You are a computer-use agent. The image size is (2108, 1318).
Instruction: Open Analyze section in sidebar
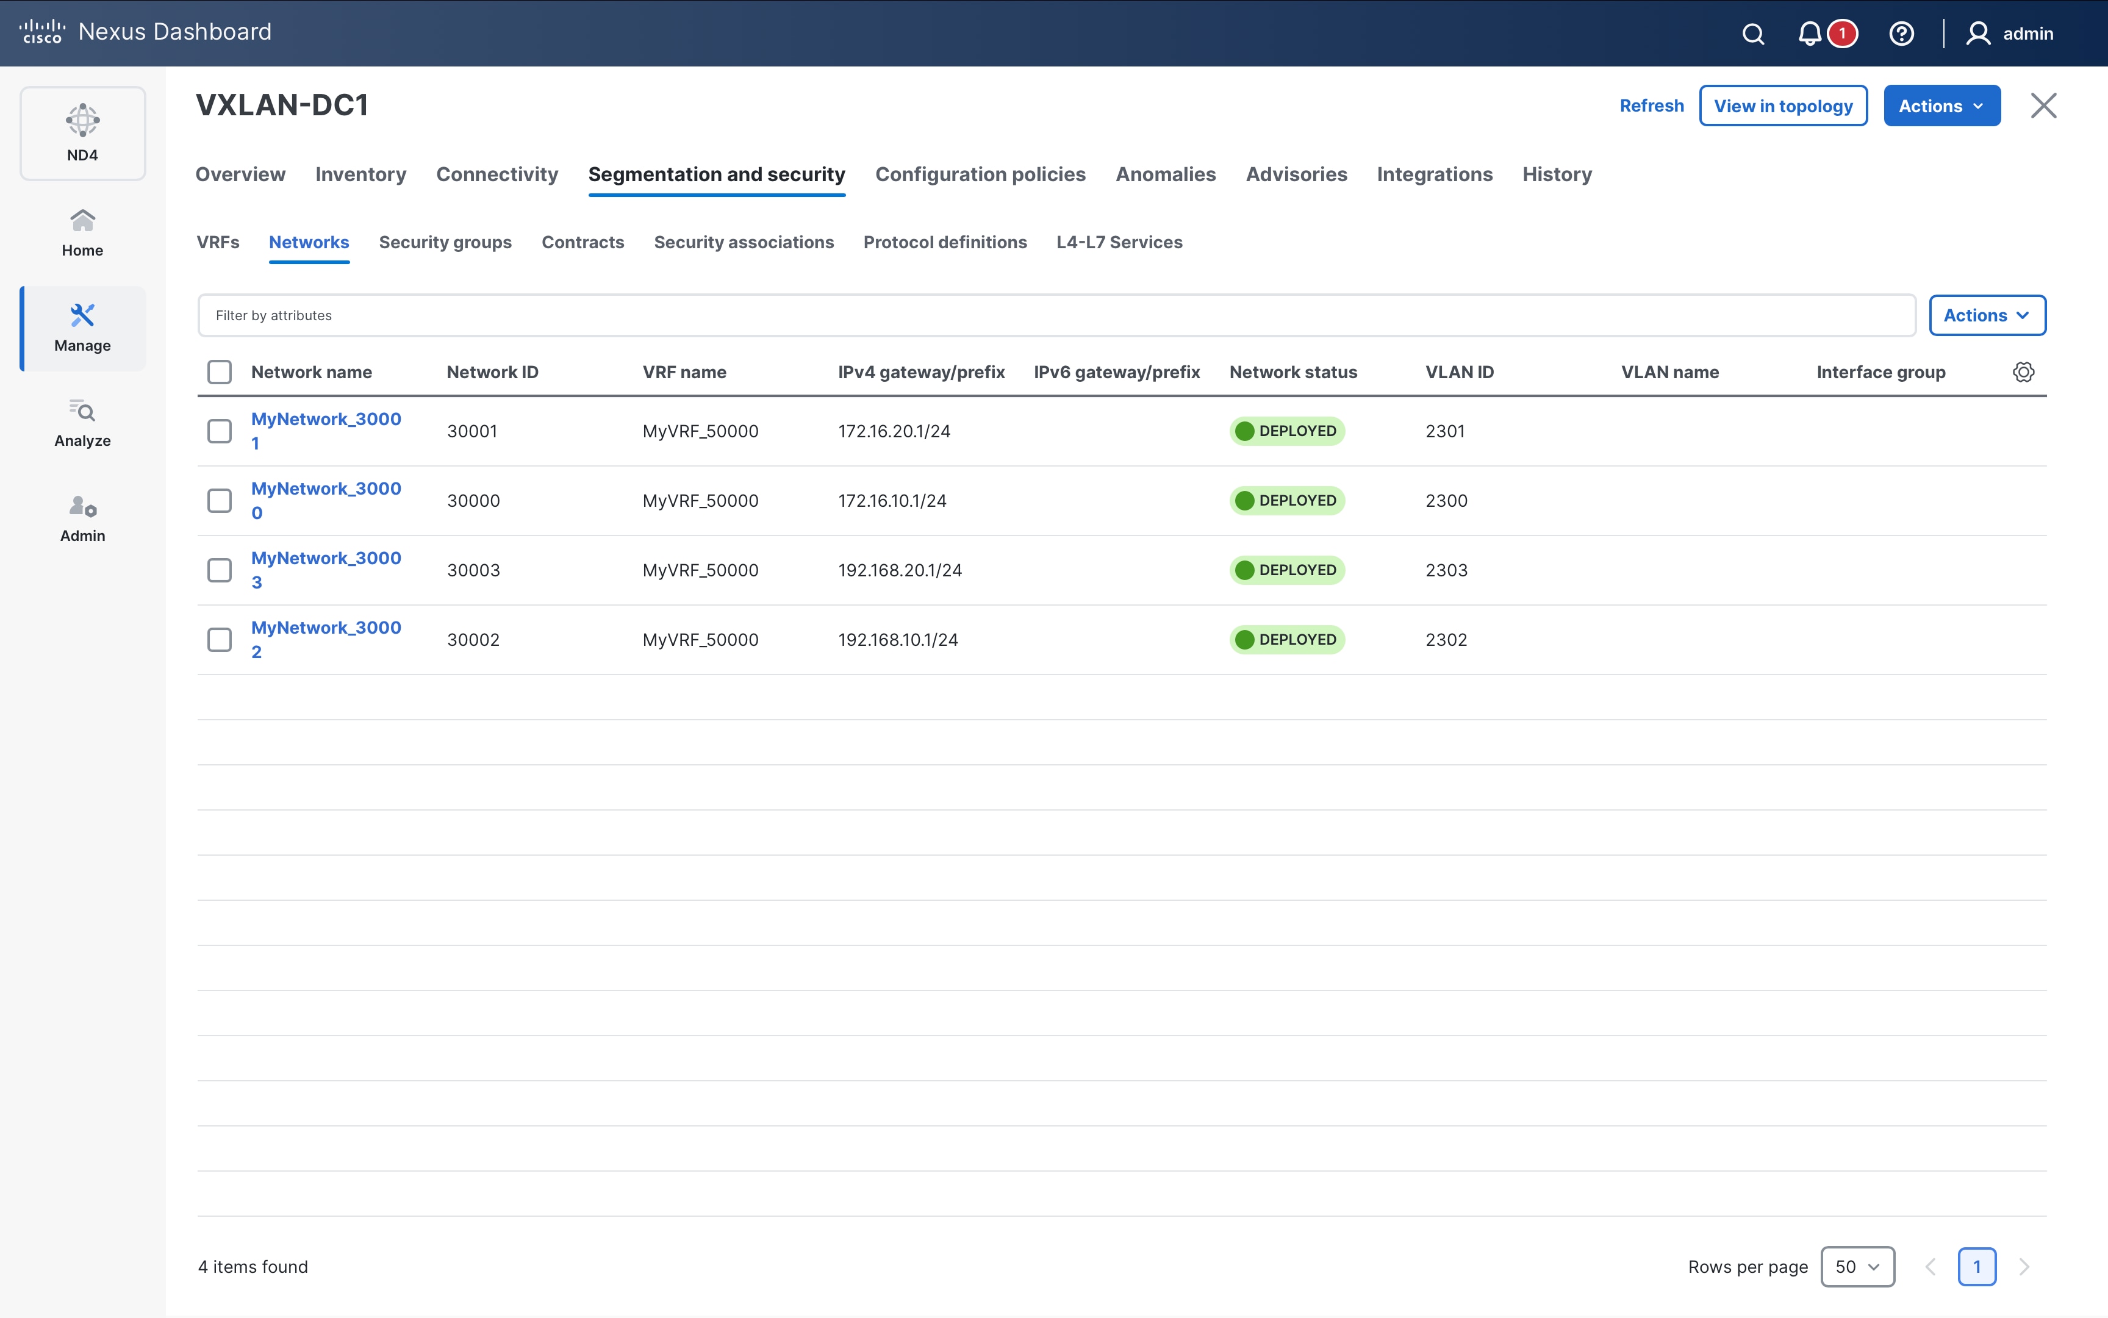click(x=83, y=424)
